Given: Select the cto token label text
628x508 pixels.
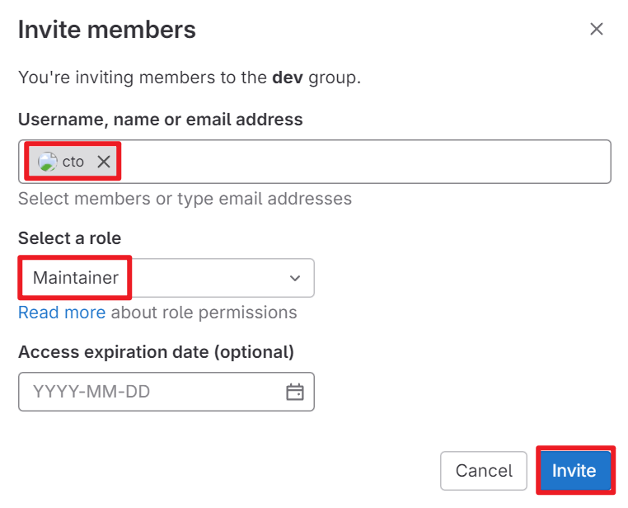Looking at the screenshot, I should 73,162.
